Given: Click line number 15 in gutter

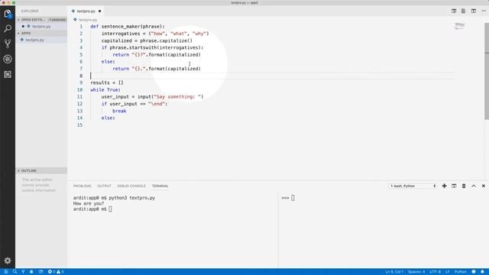Looking at the screenshot, I should tap(79, 125).
